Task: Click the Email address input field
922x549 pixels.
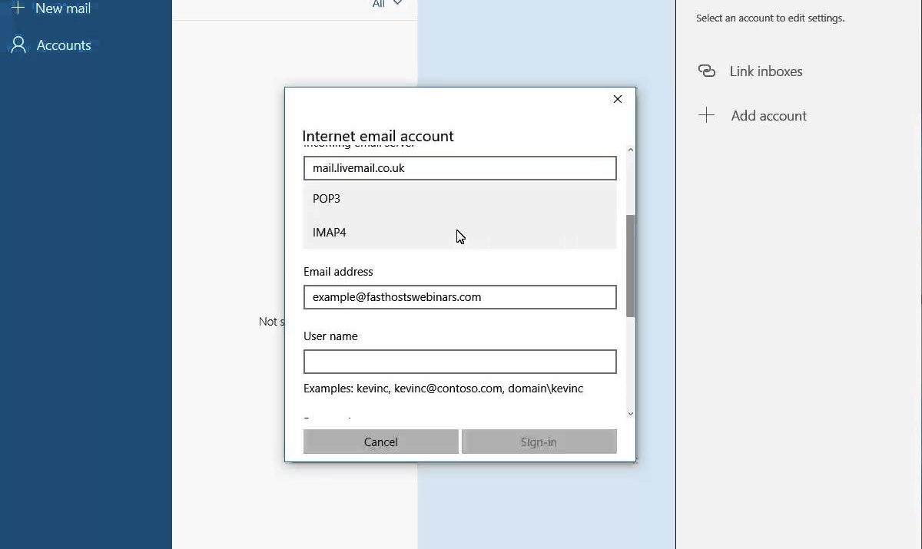Action: point(459,297)
